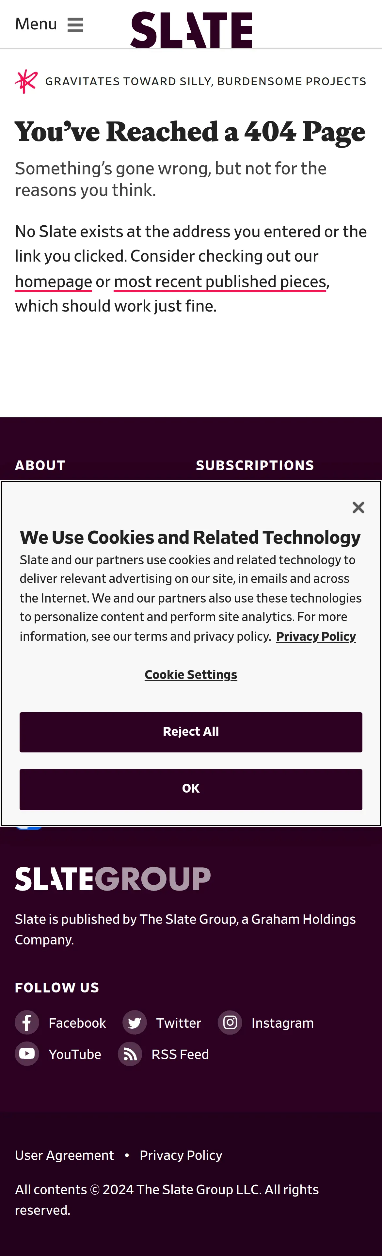Open the hamburger Menu icon
The width and height of the screenshot is (382, 1256).
click(x=75, y=24)
